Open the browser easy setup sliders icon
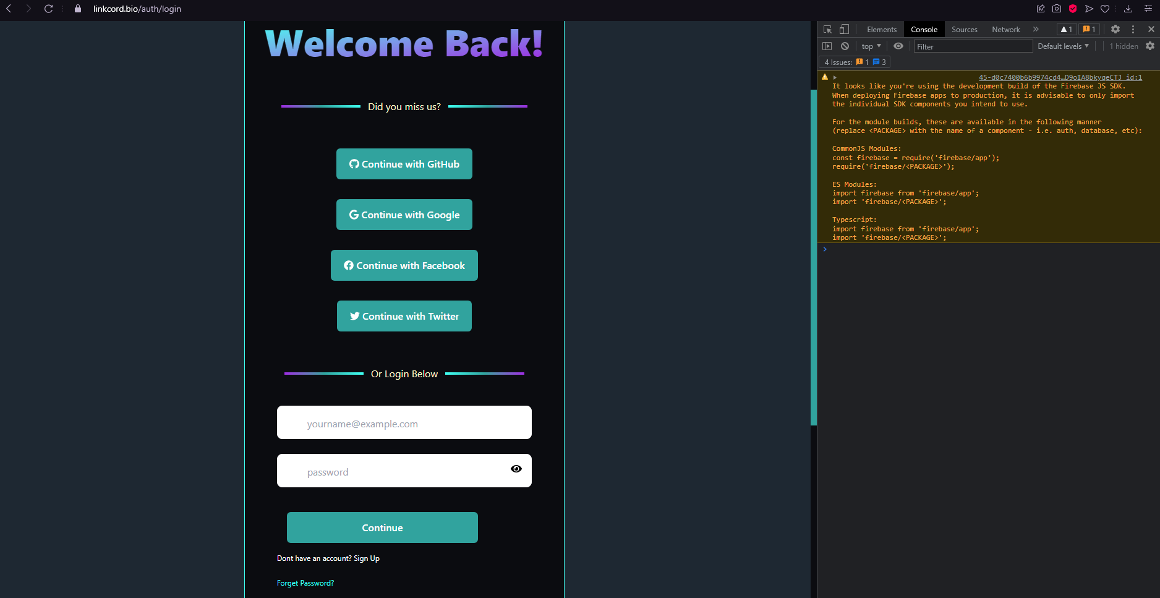This screenshot has height=598, width=1160. [x=1148, y=9]
